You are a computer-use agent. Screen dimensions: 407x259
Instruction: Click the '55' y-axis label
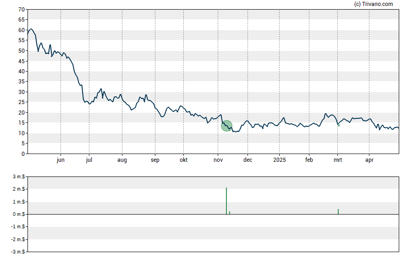pyautogui.click(x=22, y=40)
